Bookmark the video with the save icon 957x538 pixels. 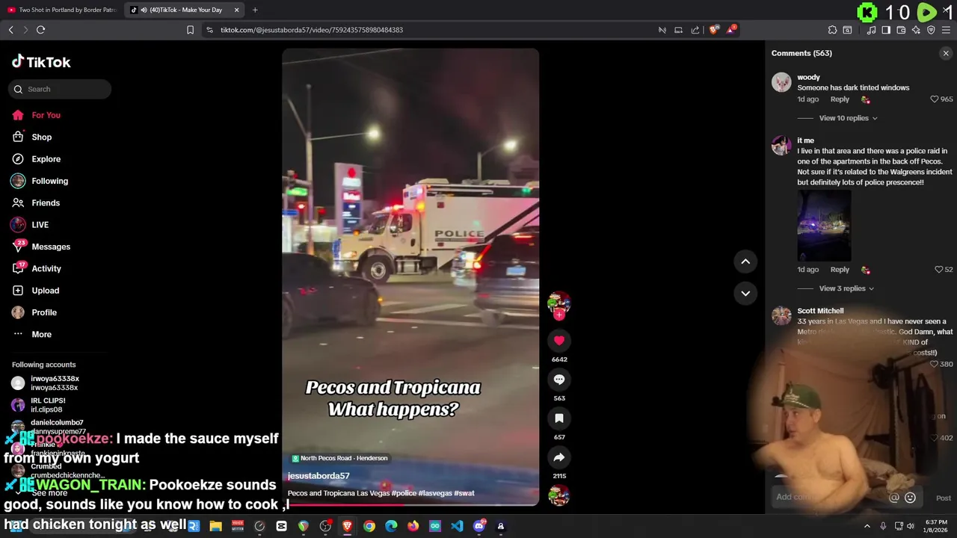point(558,418)
